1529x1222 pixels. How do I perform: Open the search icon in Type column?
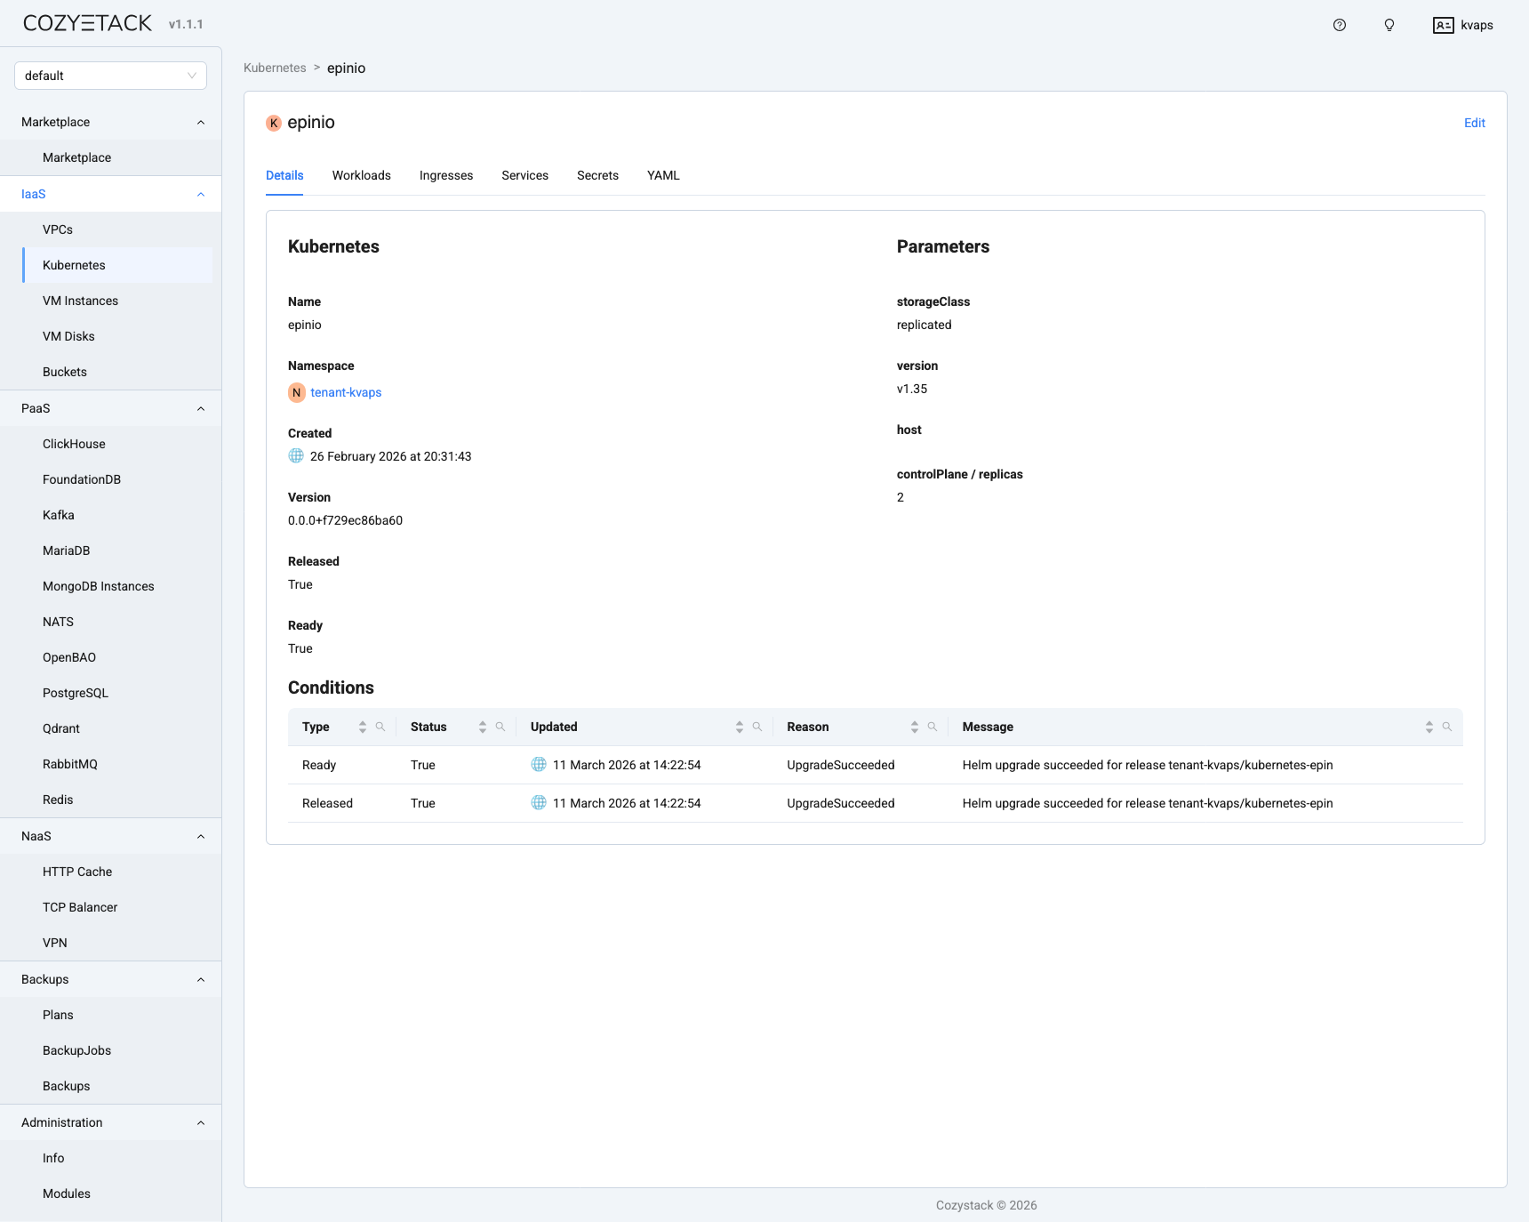[380, 727]
